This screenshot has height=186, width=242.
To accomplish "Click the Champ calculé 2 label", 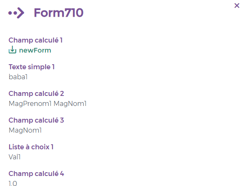I will [x=36, y=93].
